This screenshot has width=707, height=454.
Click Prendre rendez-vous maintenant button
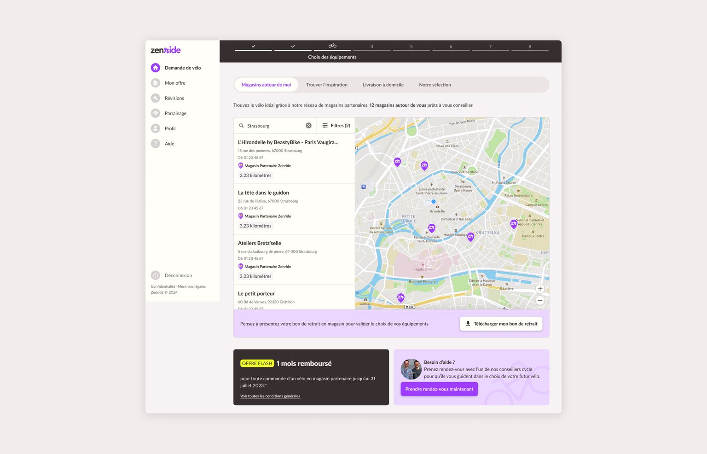point(439,389)
